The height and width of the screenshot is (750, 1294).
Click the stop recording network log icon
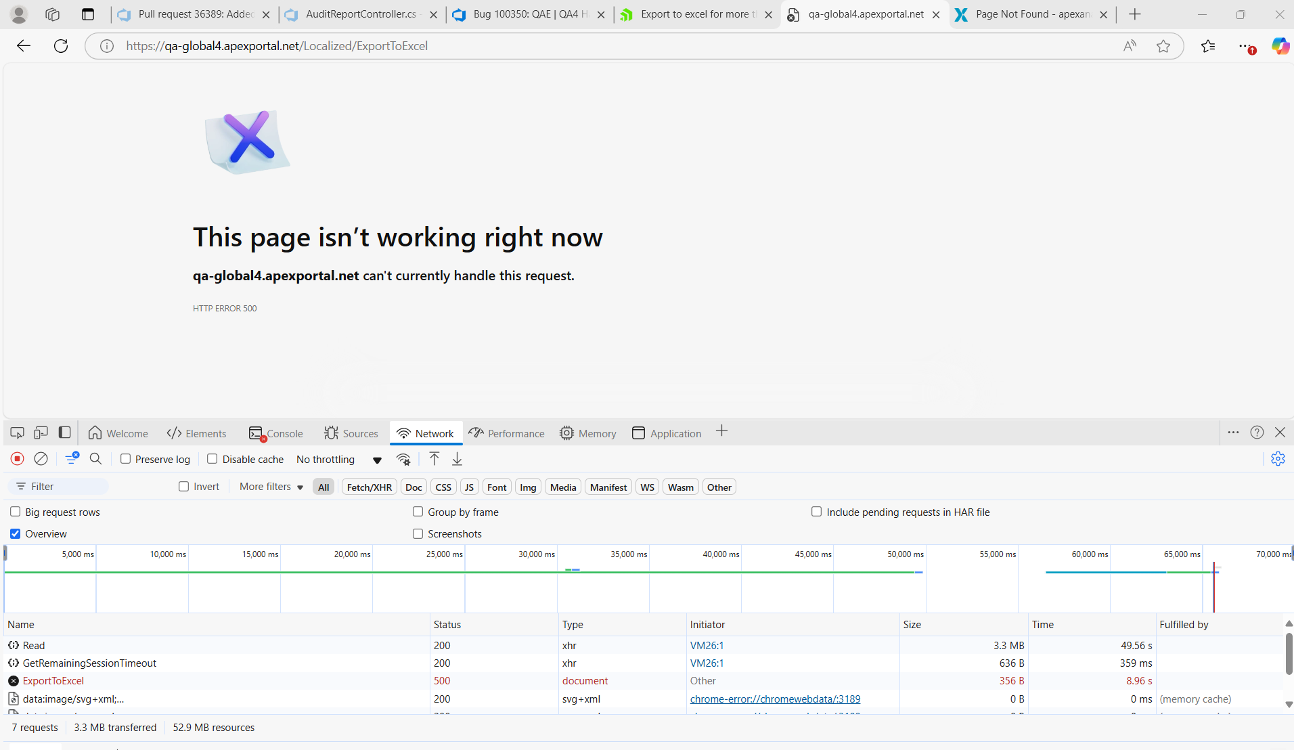(x=18, y=459)
